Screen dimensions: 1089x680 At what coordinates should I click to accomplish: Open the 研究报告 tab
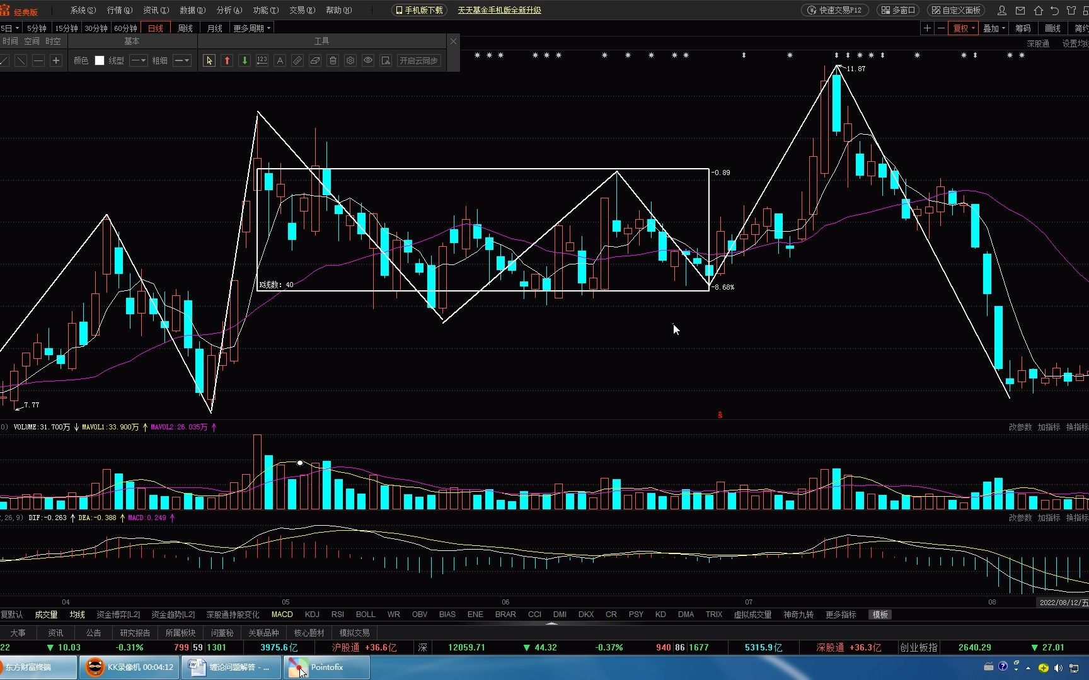tap(135, 633)
